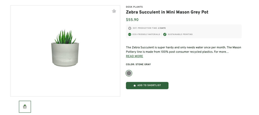Expand description with READ MORE link

pos(134,56)
